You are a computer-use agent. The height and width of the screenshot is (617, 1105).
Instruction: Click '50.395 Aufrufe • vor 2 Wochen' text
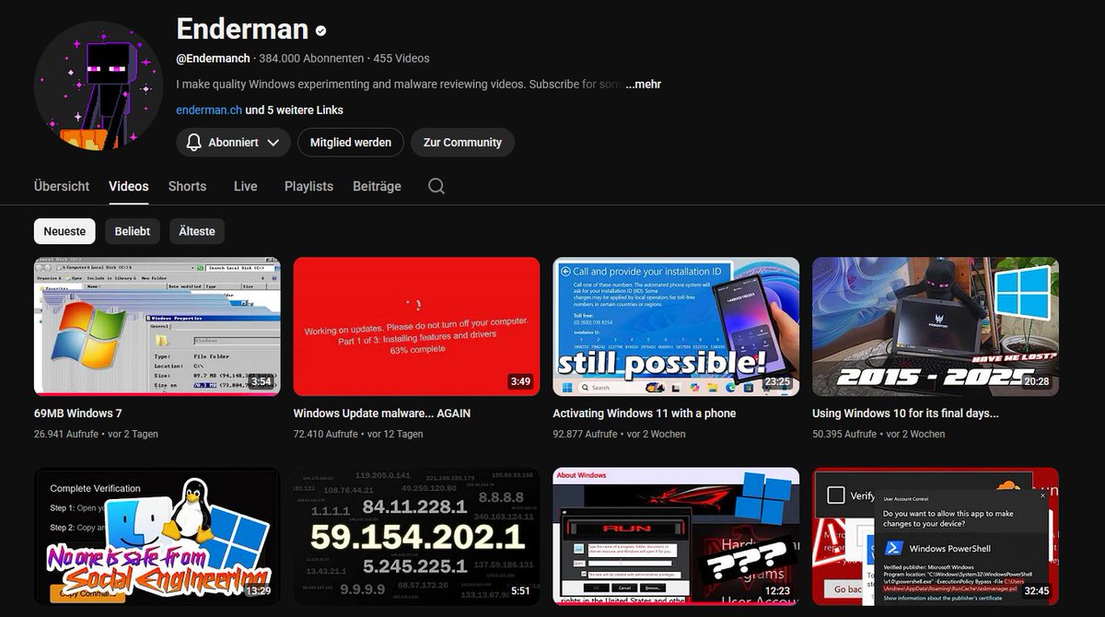pos(878,434)
